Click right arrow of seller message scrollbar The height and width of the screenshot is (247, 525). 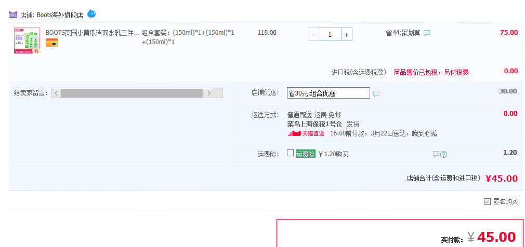209,93
